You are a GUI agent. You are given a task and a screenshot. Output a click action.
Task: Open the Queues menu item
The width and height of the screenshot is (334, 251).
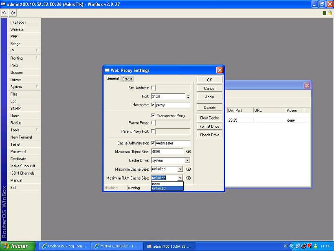[x=24, y=73]
